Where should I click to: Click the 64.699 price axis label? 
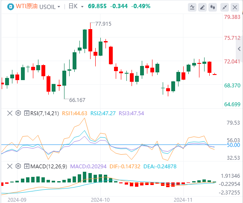[x=232, y=104]
